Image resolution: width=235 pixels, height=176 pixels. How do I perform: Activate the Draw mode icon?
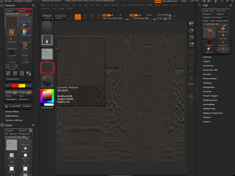78,17
